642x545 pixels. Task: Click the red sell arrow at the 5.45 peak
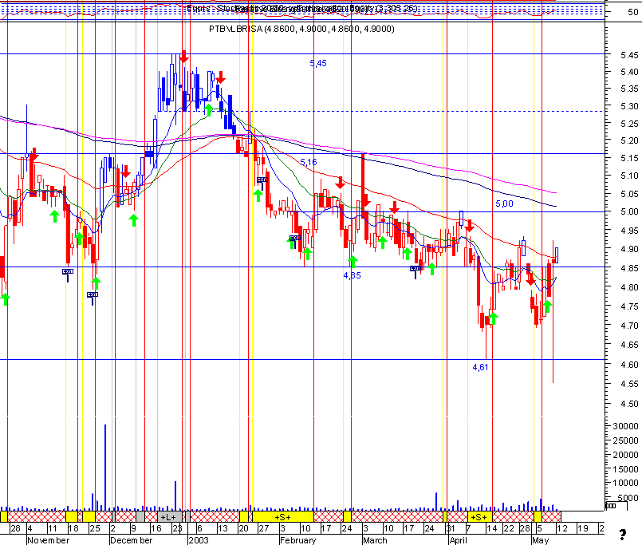click(x=184, y=56)
